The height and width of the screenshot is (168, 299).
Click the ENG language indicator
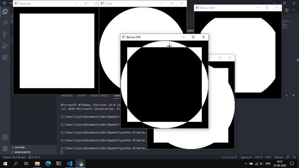pos(268,164)
